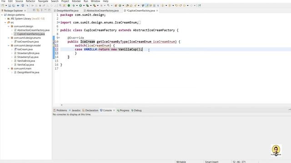This screenshot has height=163, width=291.
Task: Close the Package Explorer view tab
Action: coord(25,10)
